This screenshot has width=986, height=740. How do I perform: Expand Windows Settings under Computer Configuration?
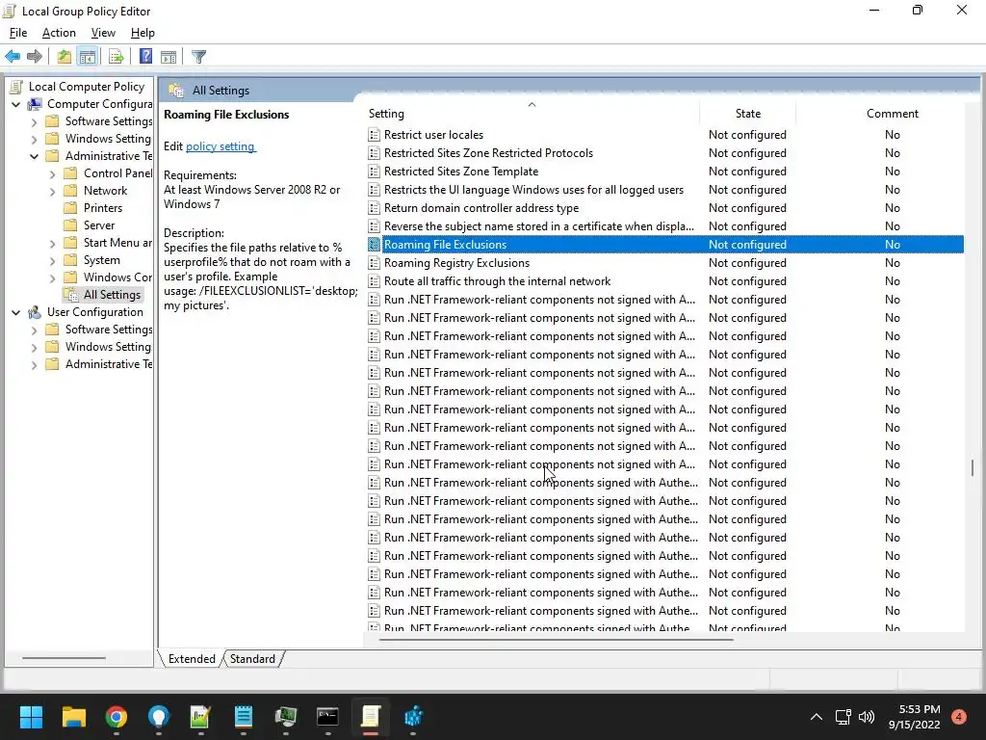coord(35,139)
